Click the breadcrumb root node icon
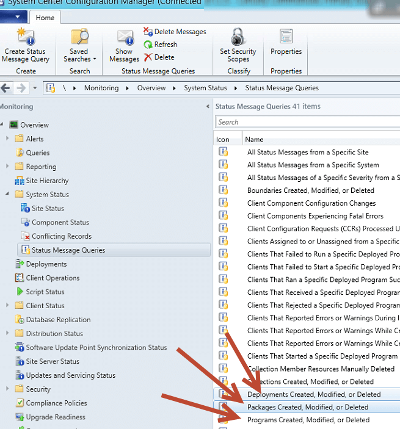Image resolution: width=400 pixels, height=429 pixels. click(51, 88)
